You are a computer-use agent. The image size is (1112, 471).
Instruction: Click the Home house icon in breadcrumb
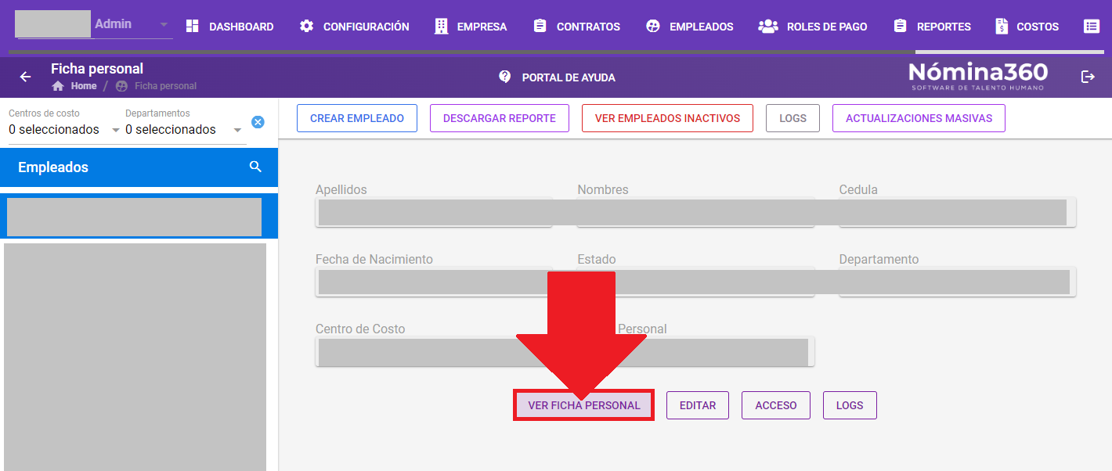[x=58, y=86]
